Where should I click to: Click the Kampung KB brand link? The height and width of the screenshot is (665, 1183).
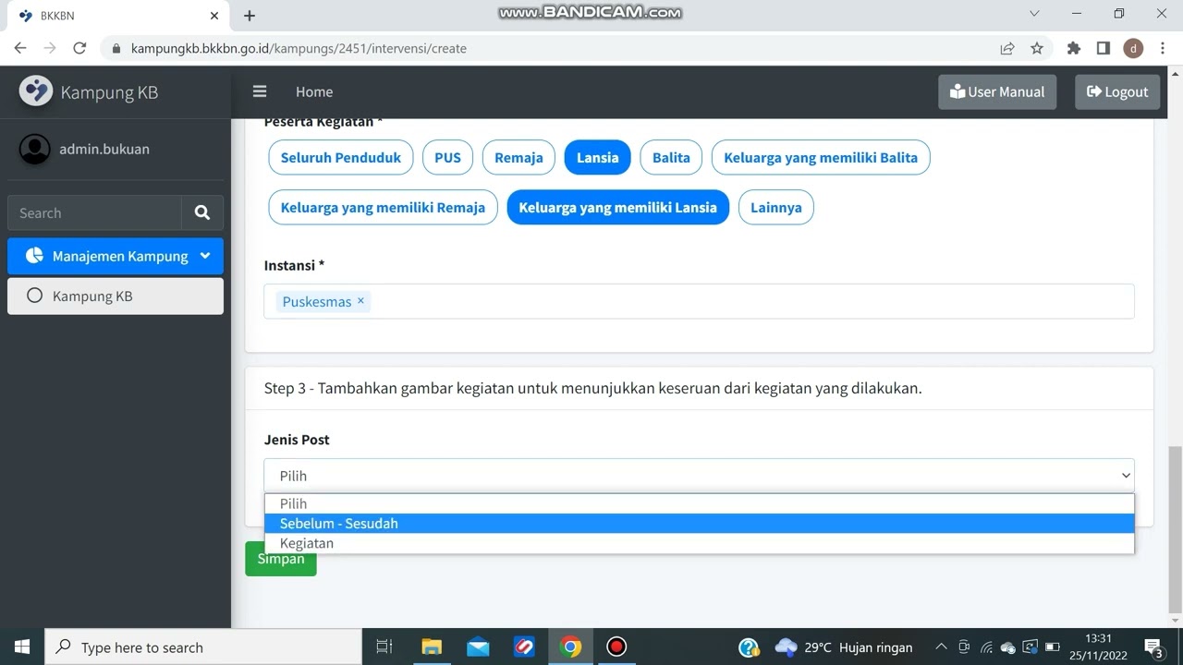coord(109,92)
